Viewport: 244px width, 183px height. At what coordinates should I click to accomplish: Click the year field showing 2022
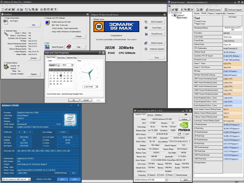coord(66,65)
